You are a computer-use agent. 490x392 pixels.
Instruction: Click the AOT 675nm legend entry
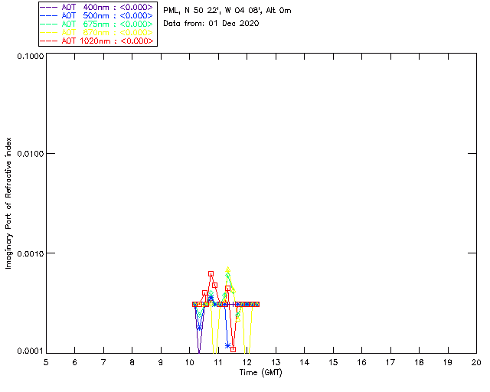pyautogui.click(x=96, y=24)
